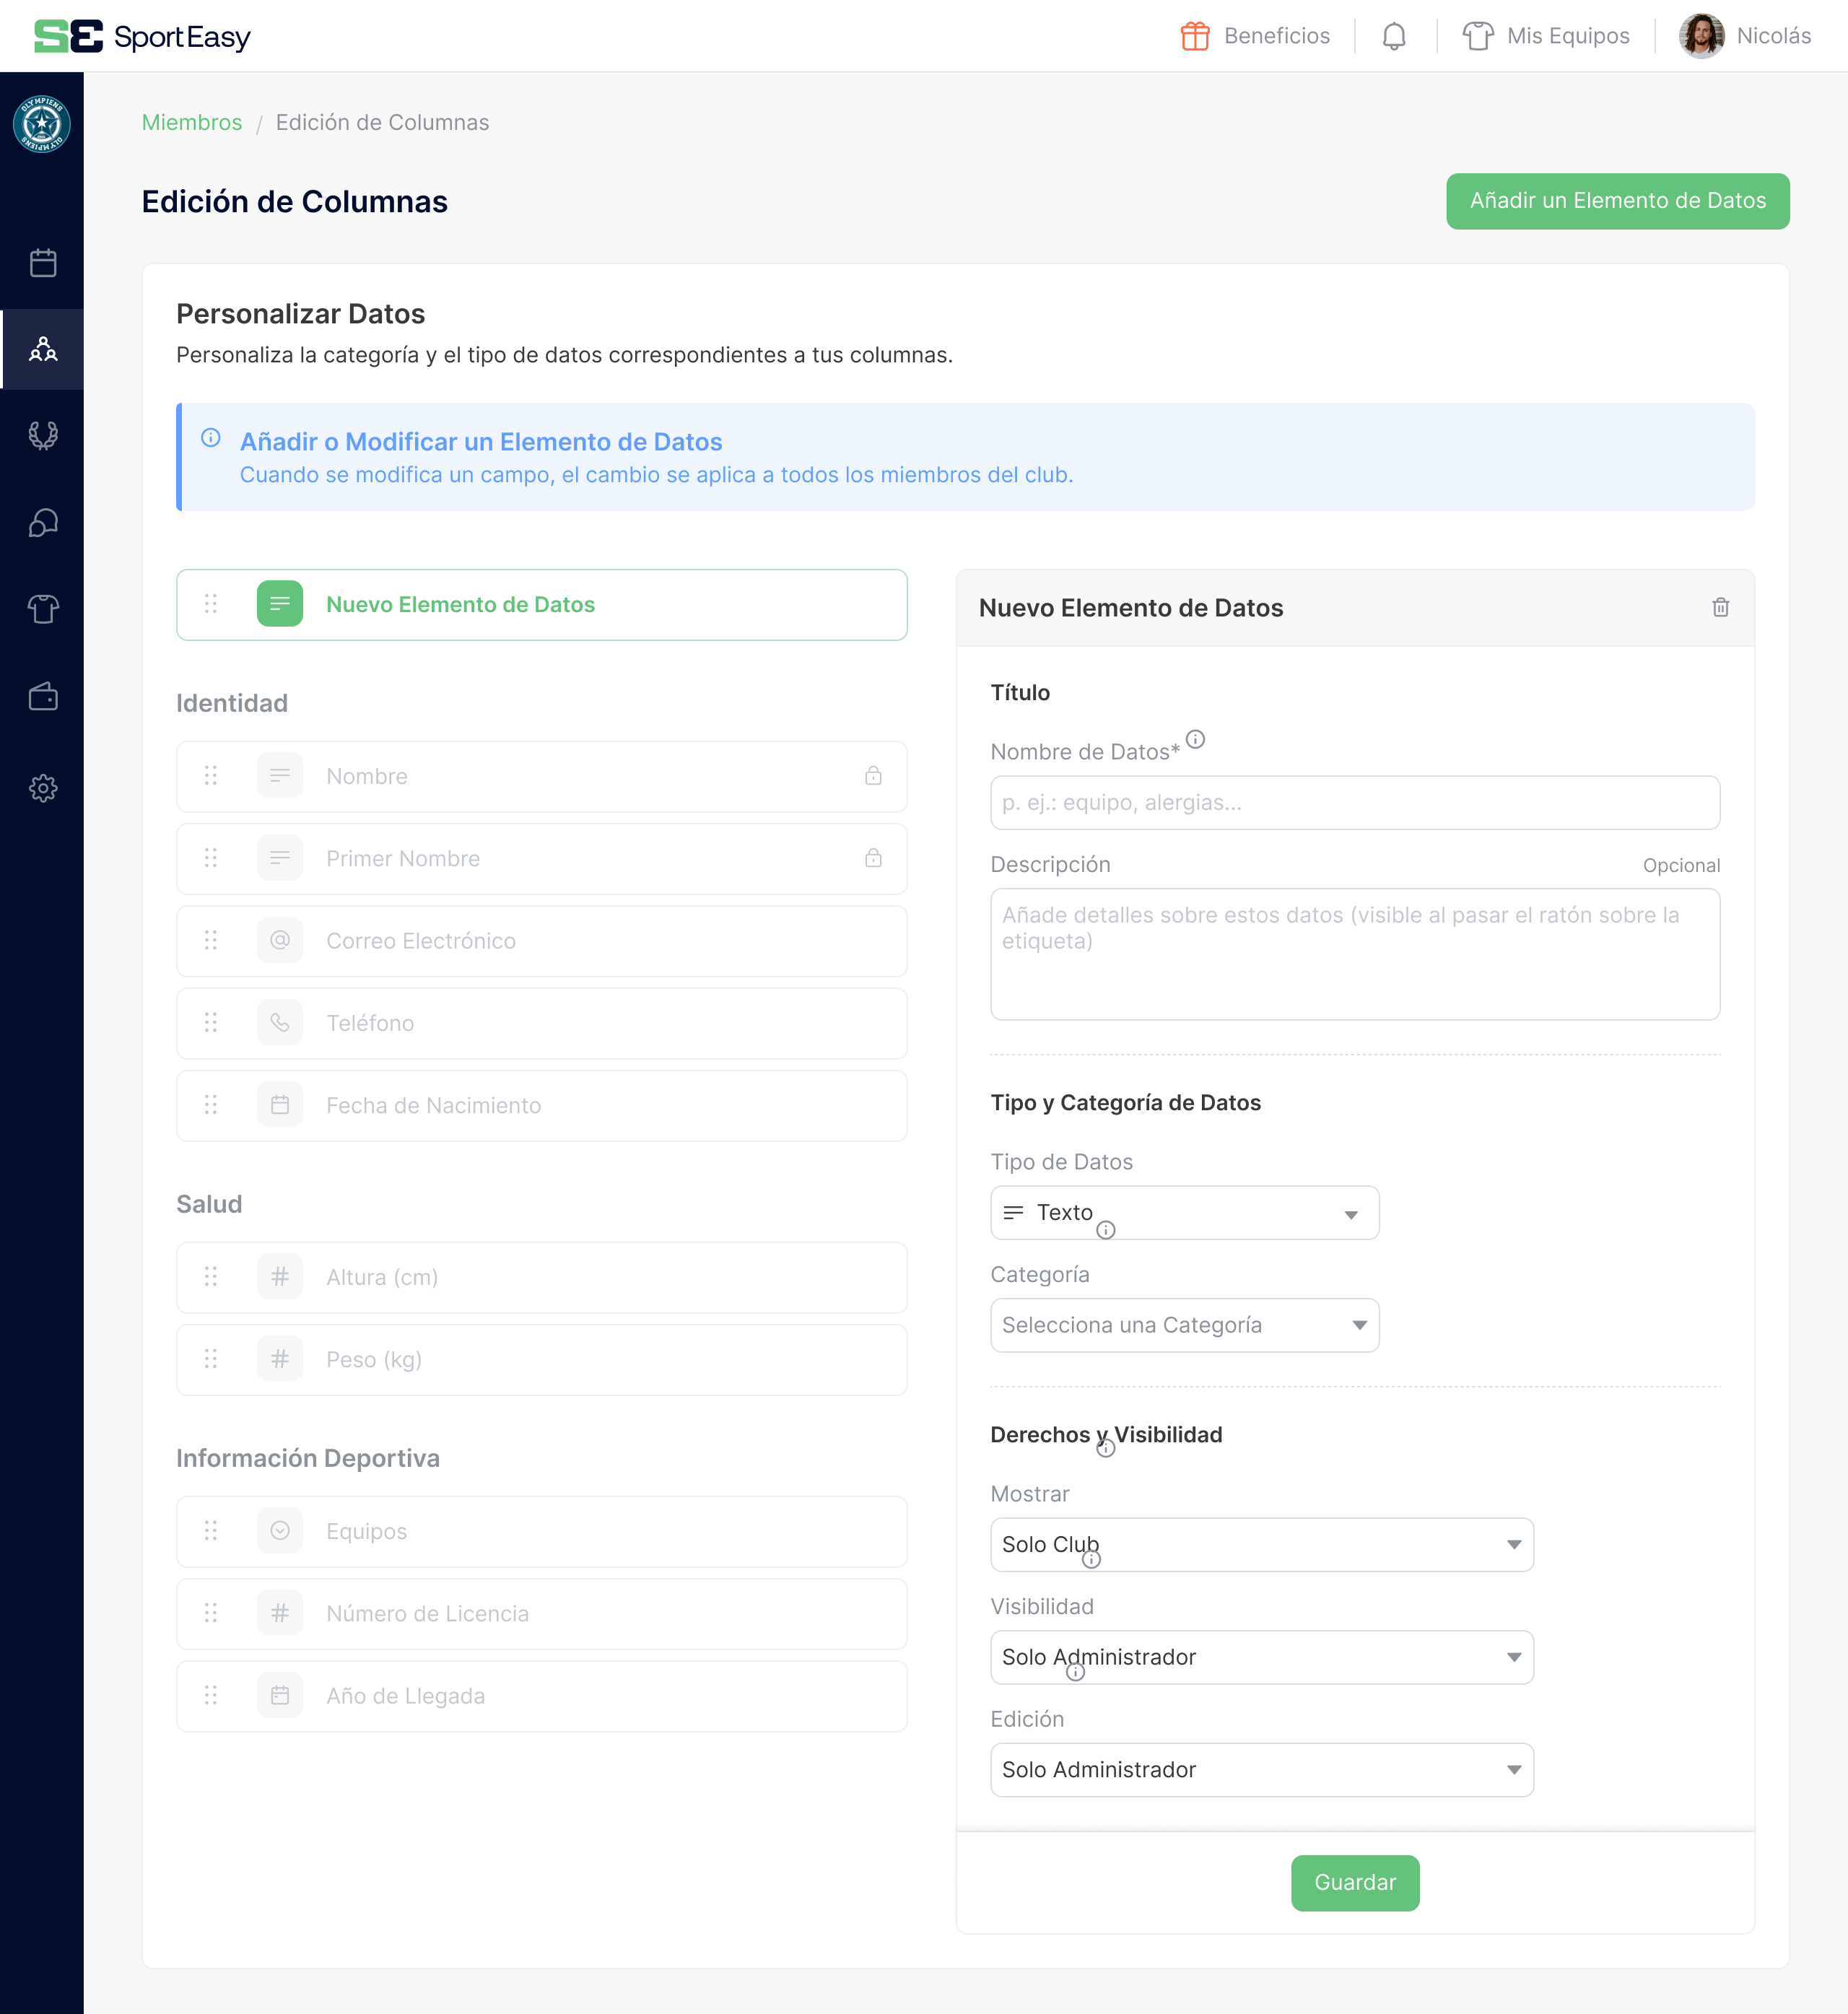This screenshot has width=1848, height=2014.
Task: Click the drag handle of the Teléfono row
Action: point(211,1022)
